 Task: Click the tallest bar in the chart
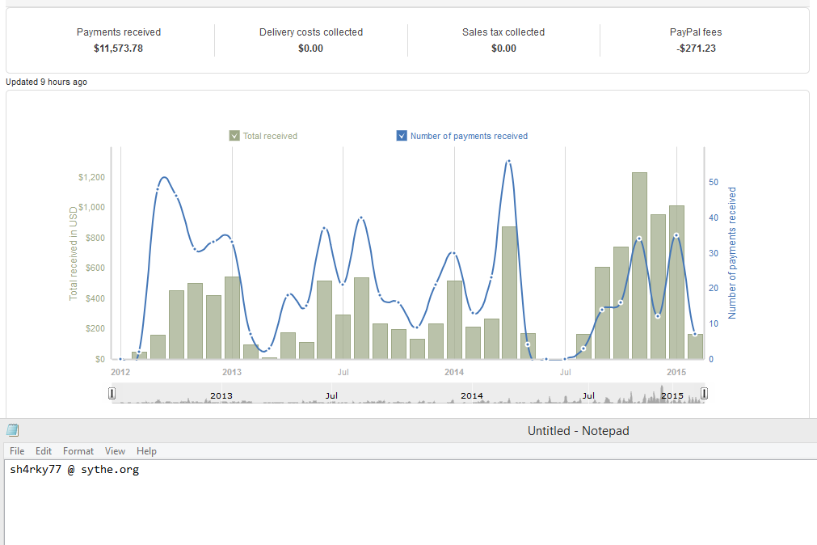pyautogui.click(x=639, y=265)
